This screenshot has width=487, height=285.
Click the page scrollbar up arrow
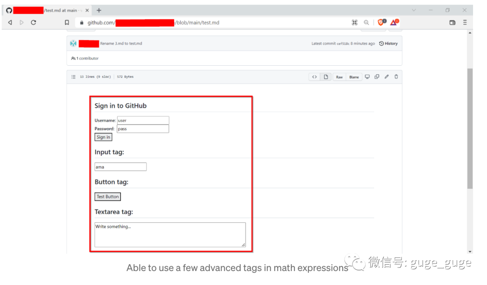click(470, 33)
